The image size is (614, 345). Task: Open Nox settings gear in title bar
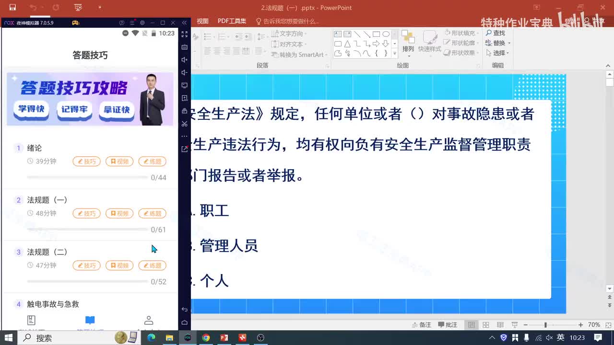click(142, 23)
